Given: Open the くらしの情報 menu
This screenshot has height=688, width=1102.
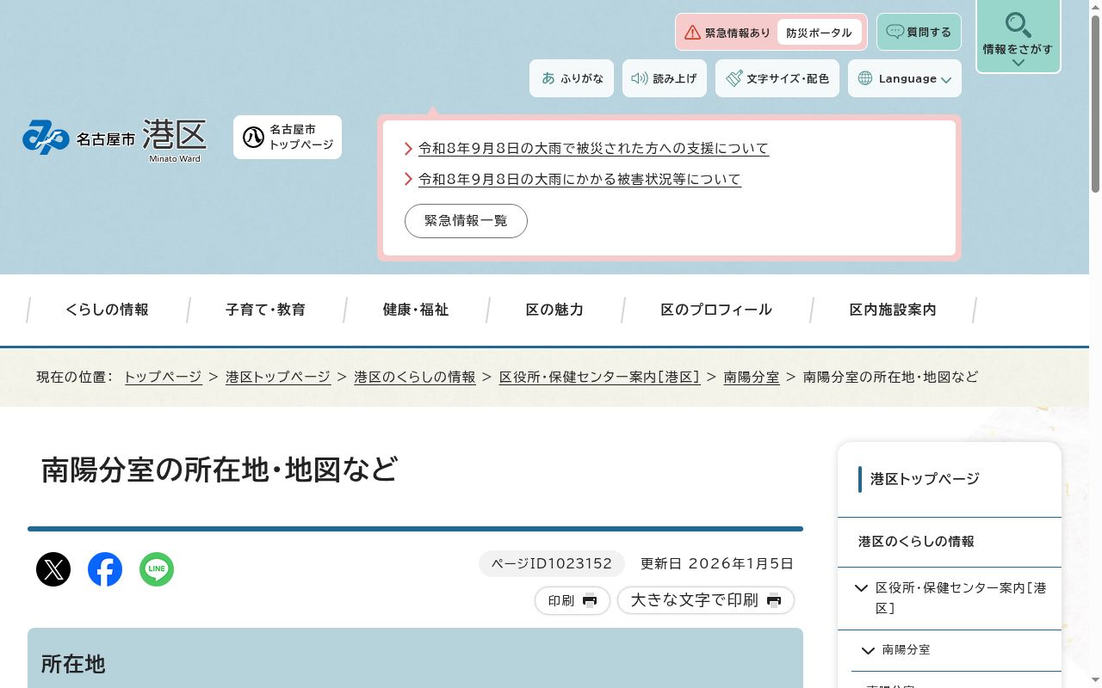Looking at the screenshot, I should (x=107, y=310).
